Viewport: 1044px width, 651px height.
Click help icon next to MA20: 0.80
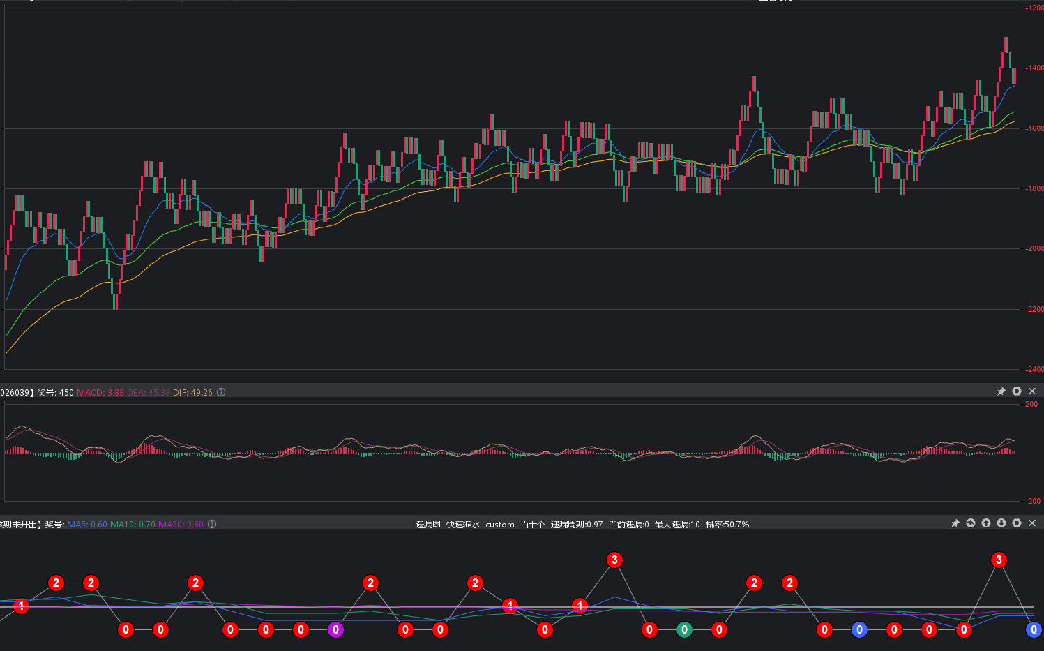point(212,524)
